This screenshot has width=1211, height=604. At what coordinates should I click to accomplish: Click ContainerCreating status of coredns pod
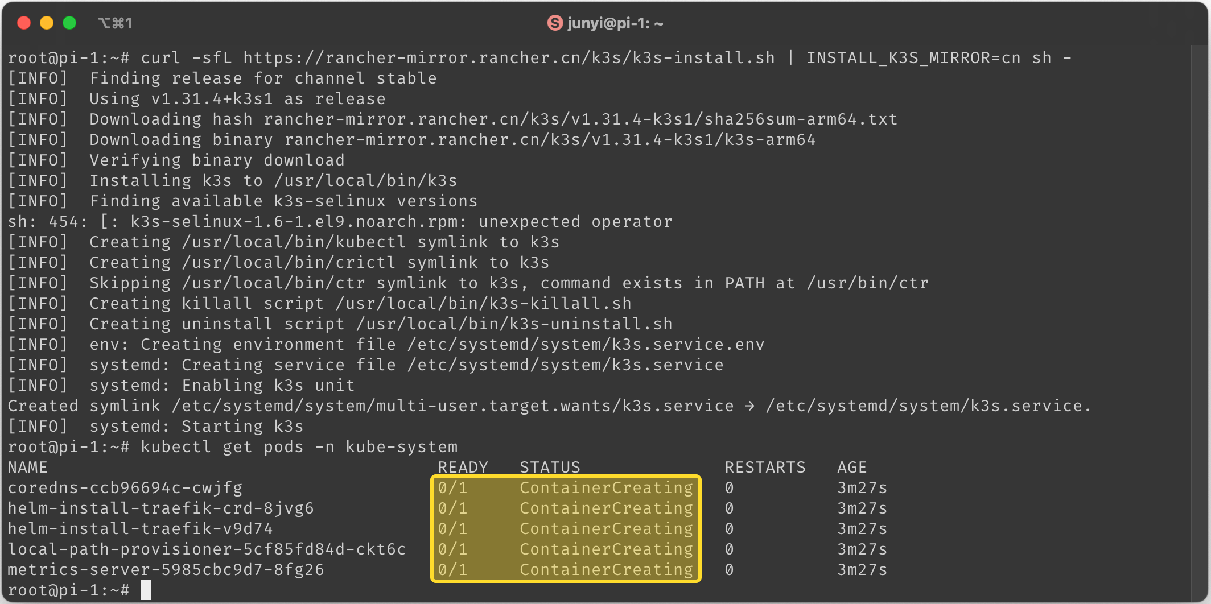tap(606, 488)
